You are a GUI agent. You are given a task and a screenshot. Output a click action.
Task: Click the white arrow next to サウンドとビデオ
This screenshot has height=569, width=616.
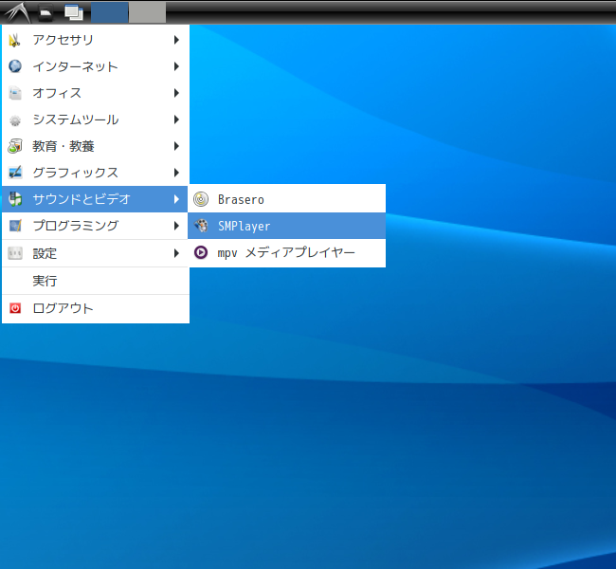tap(176, 199)
